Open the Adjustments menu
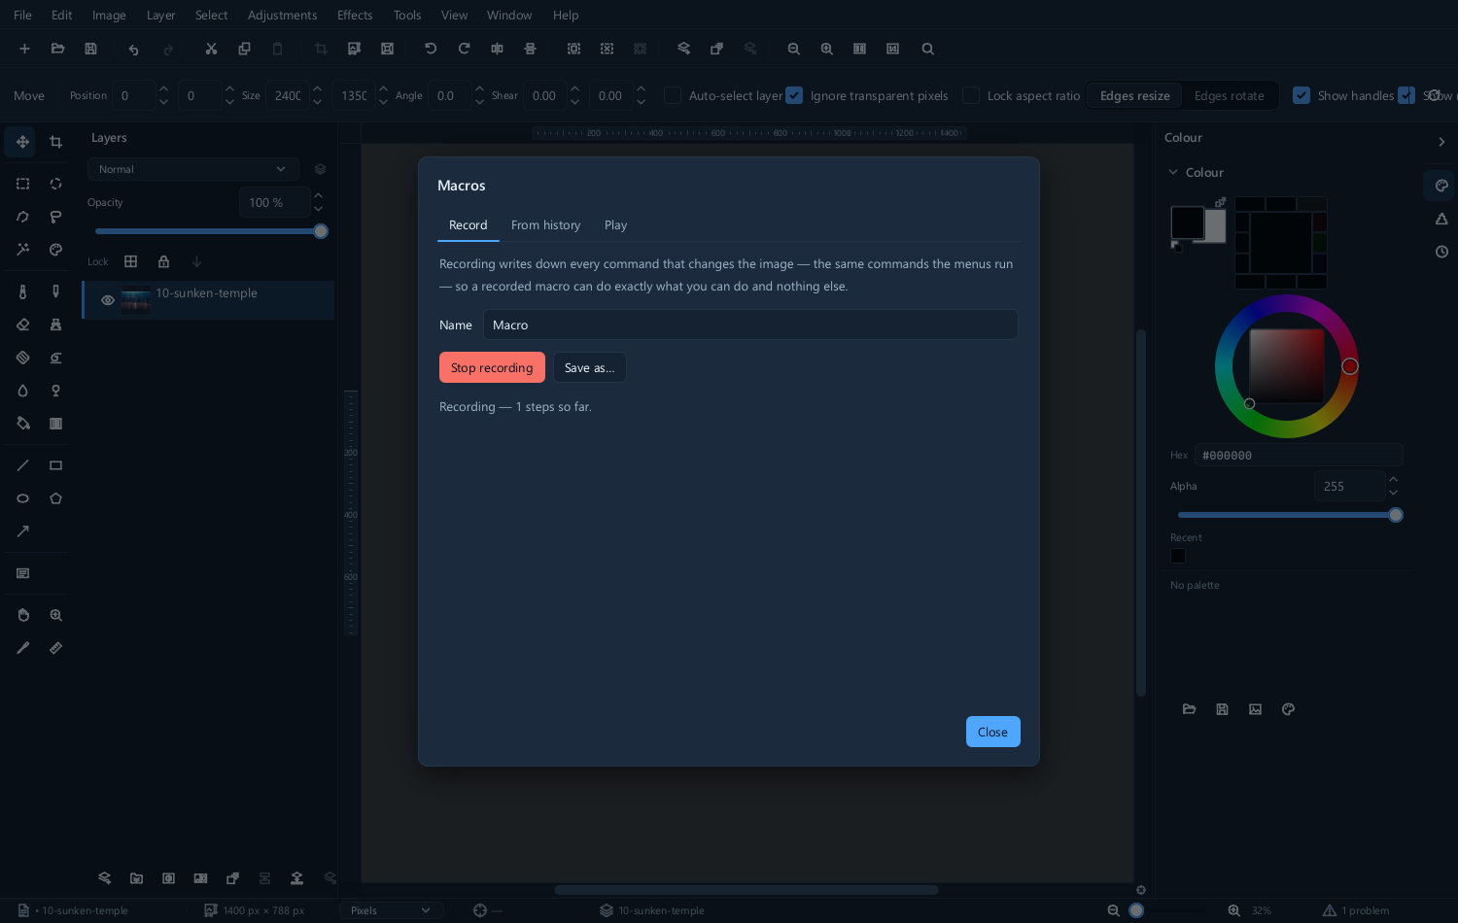 click(282, 15)
